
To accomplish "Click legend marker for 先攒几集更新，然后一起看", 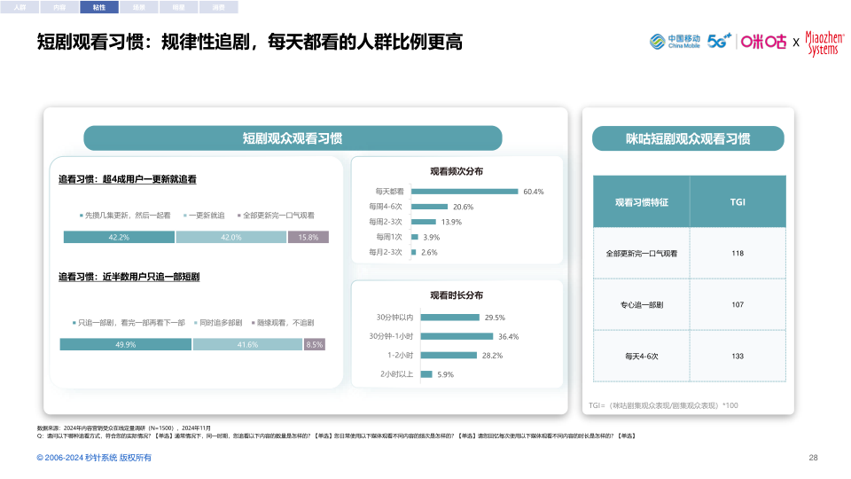I will (82, 216).
